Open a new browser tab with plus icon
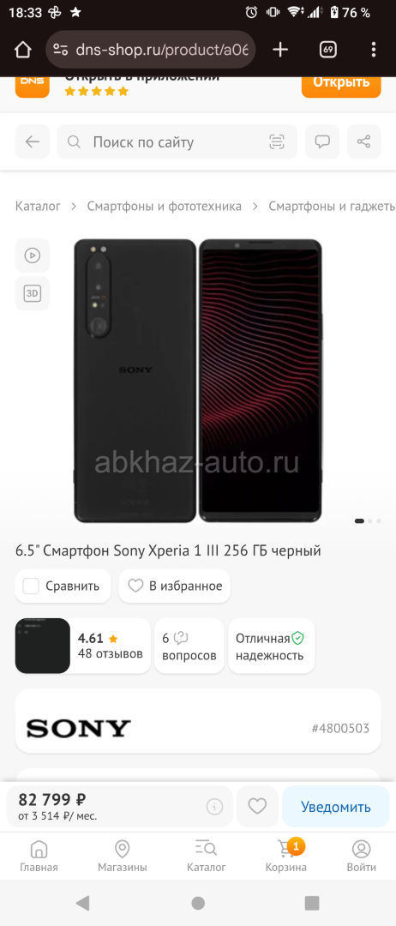 [280, 50]
